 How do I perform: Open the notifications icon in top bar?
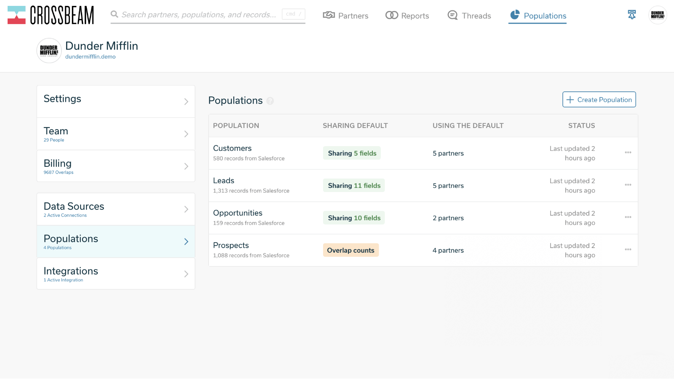(x=632, y=15)
